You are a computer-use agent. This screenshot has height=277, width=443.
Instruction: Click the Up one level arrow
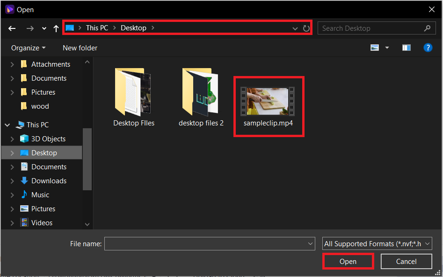click(56, 28)
